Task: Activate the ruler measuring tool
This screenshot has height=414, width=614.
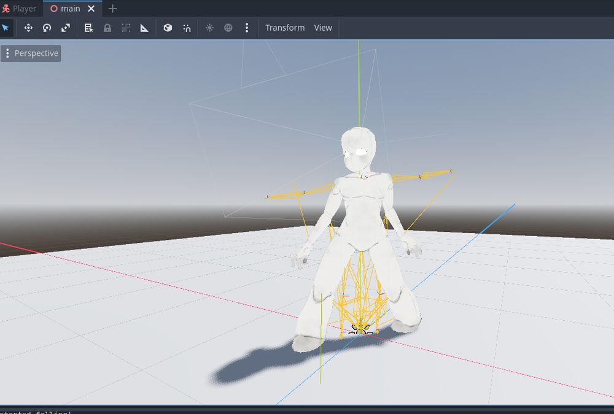Action: tap(144, 28)
